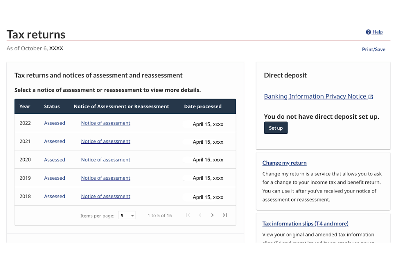The height and width of the screenshot is (267, 400).
Task: Click the year 2020 cell
Action: click(25, 160)
